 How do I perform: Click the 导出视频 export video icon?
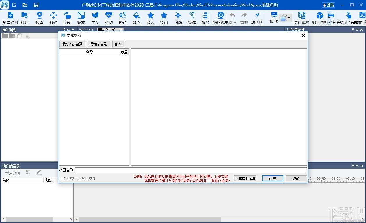tap(302, 18)
